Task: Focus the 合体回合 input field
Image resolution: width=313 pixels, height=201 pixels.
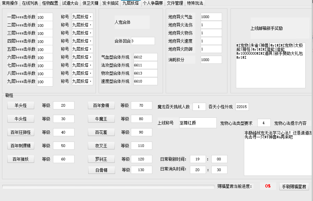Action: 143,41
